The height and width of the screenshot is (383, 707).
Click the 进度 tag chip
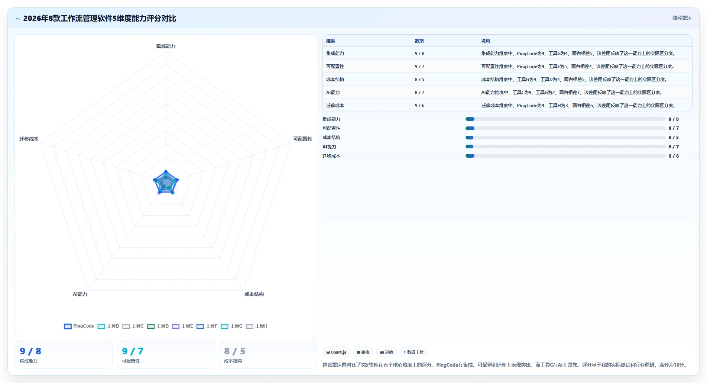click(x=386, y=352)
